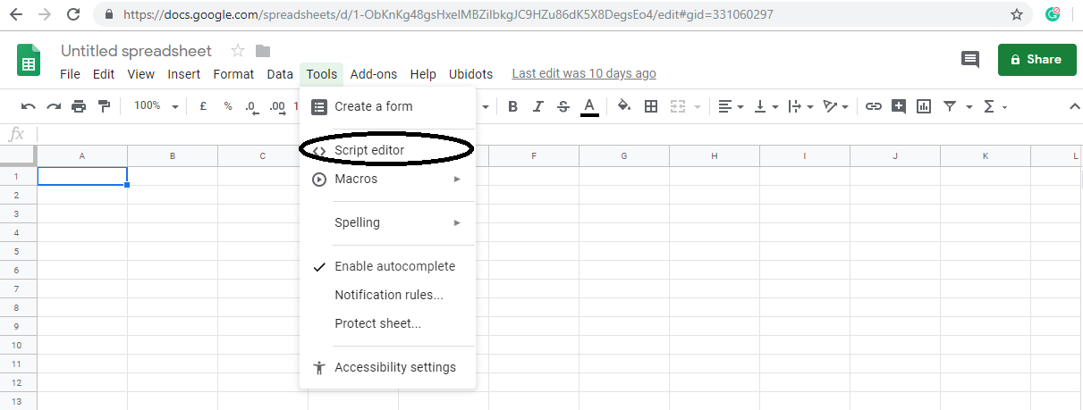
Task: Open the Edit menu
Action: pos(104,74)
